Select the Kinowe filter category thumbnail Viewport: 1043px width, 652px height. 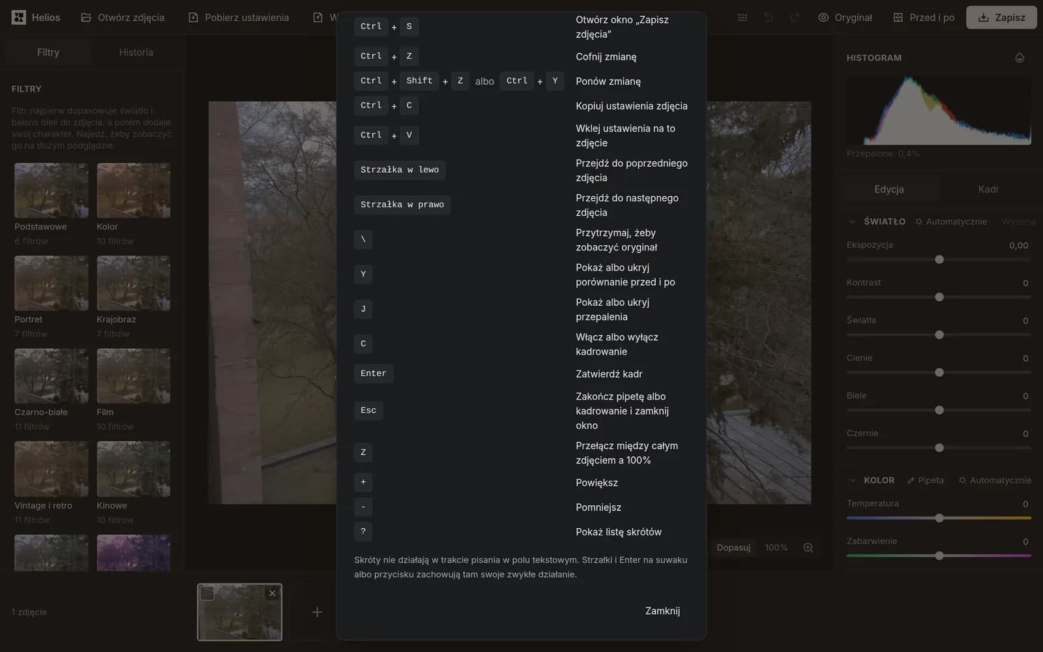click(134, 469)
